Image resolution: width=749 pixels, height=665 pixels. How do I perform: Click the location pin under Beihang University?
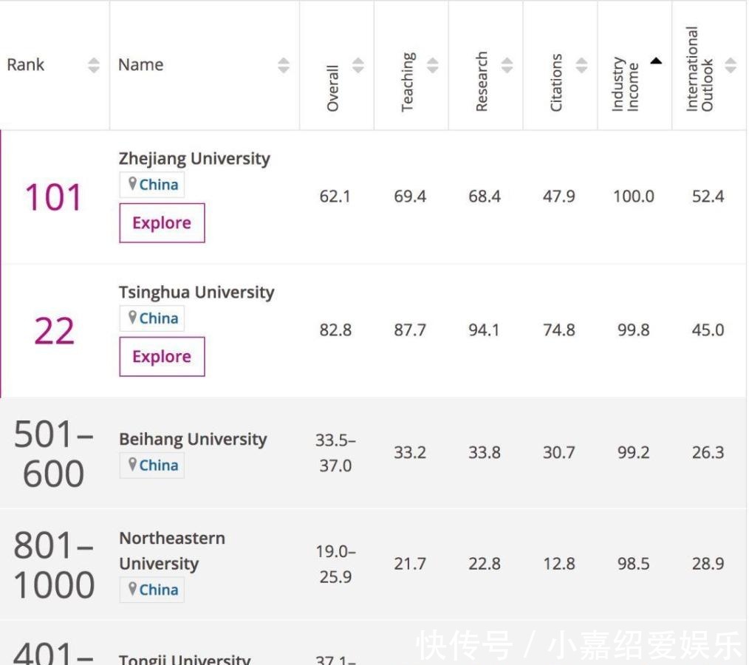(x=132, y=465)
